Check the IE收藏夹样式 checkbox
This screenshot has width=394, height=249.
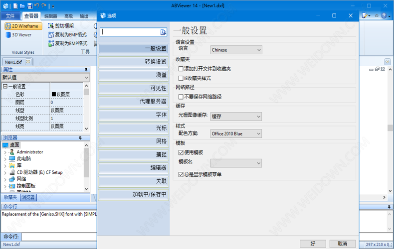pos(181,78)
